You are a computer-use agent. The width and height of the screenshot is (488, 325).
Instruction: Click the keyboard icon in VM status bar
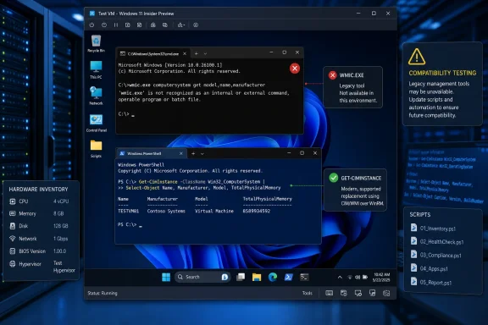point(329,293)
